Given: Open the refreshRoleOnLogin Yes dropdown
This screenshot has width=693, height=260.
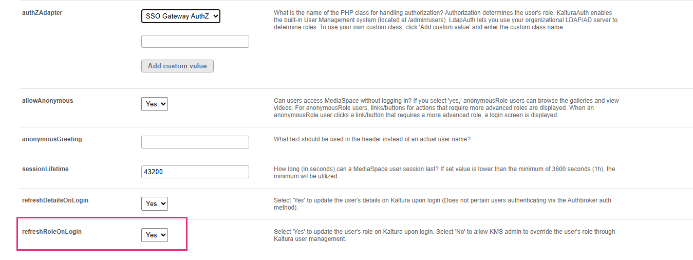Looking at the screenshot, I should pos(154,235).
